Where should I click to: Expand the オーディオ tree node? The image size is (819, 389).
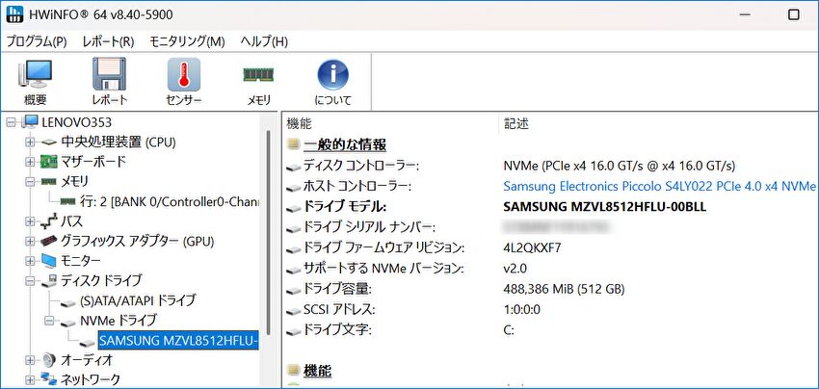(x=30, y=359)
